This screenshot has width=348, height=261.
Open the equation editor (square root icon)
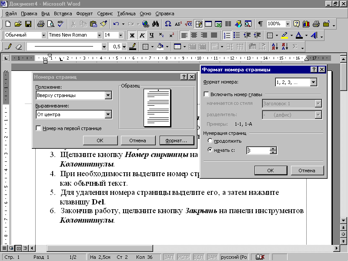188,24
